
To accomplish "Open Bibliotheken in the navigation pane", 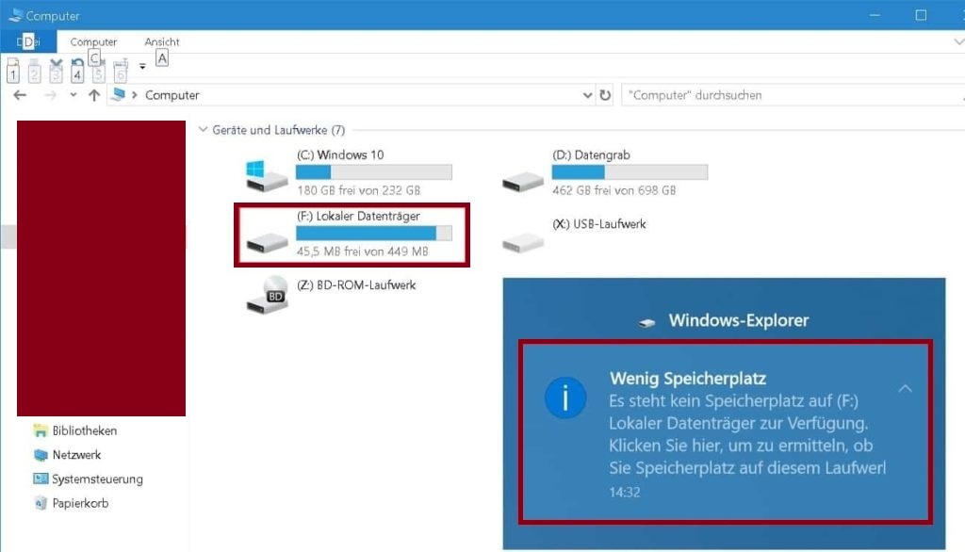I will pos(84,430).
